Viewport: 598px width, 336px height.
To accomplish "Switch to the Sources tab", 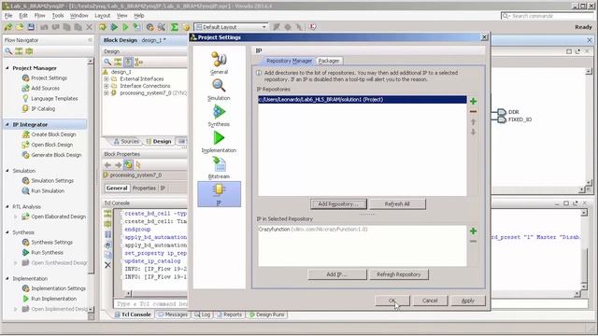I will point(127,141).
